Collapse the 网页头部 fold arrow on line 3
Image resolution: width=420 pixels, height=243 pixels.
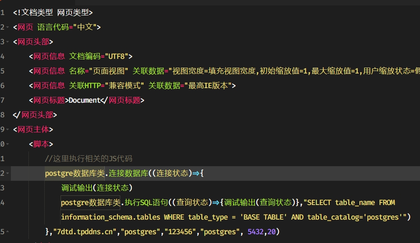(8, 42)
